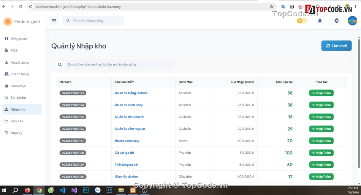Focus the product search input field

(119, 65)
